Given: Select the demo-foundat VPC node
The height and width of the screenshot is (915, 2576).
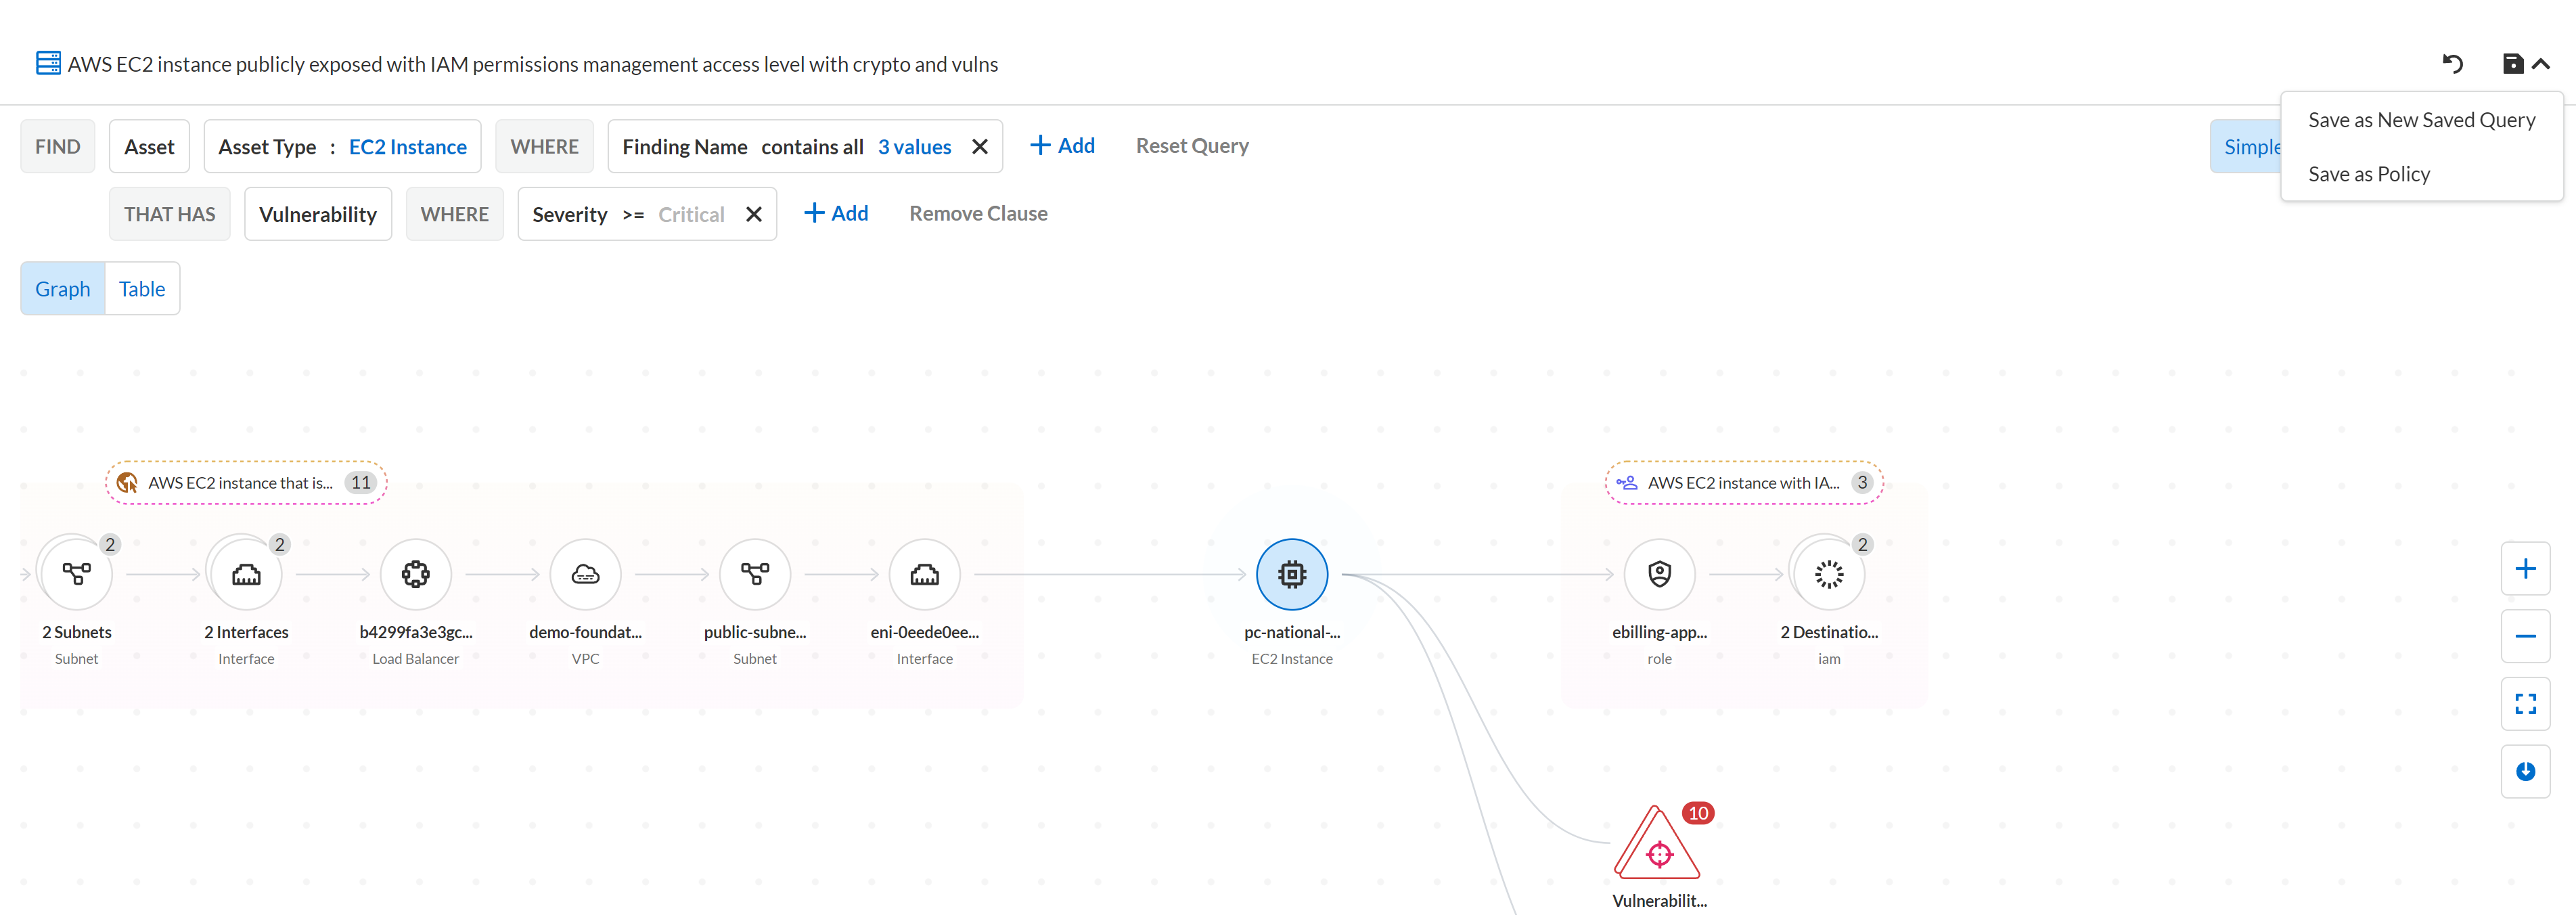Looking at the screenshot, I should pos(586,574).
